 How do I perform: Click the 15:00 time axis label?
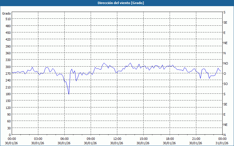pyautogui.click(x=143, y=139)
